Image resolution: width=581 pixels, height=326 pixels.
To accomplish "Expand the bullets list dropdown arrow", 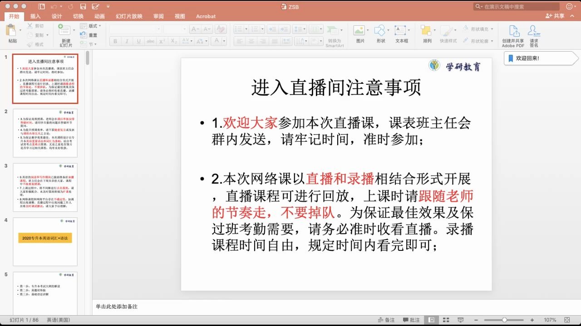I will pos(246,29).
